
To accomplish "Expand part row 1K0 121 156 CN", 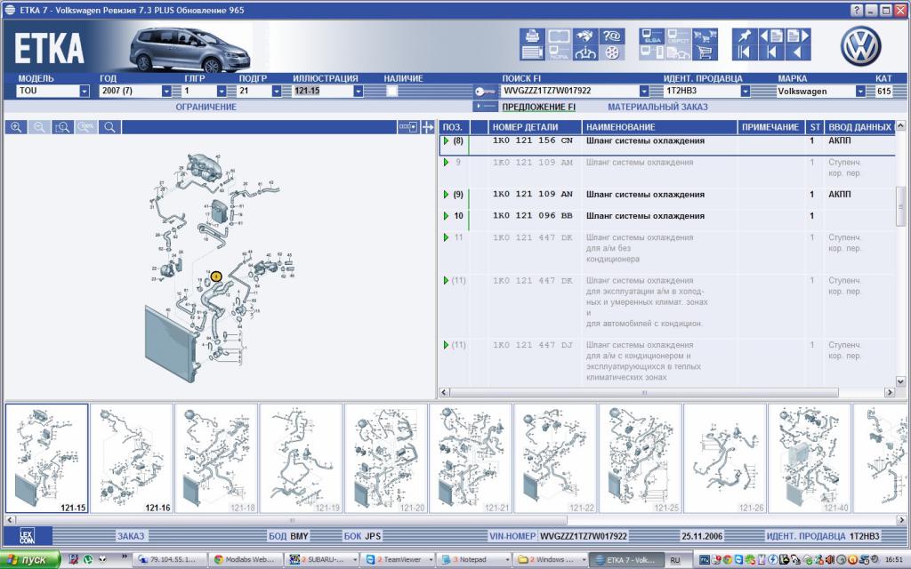I will 447,140.
